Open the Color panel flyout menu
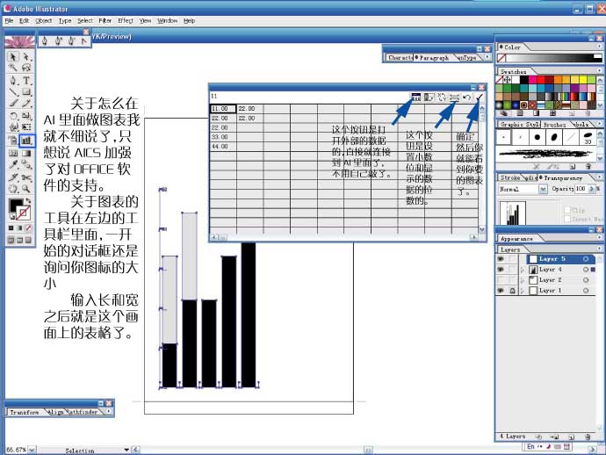606x455 pixels. point(599,47)
